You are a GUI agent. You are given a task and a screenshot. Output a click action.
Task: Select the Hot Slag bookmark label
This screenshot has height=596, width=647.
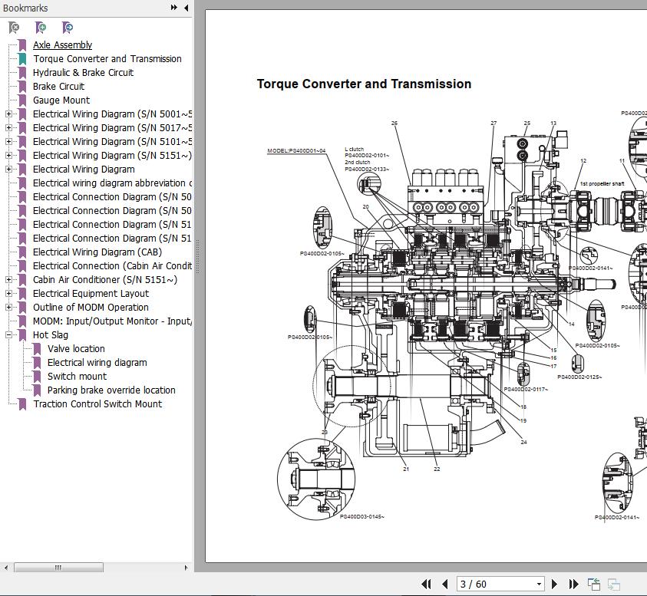pos(51,335)
